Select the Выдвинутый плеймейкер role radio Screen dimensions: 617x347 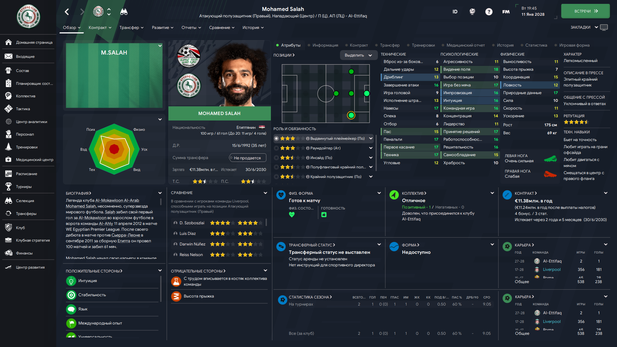click(276, 138)
